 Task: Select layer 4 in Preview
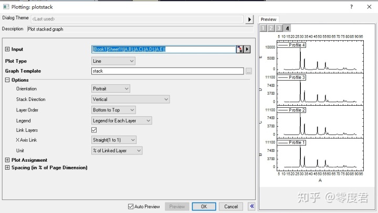pos(287,28)
